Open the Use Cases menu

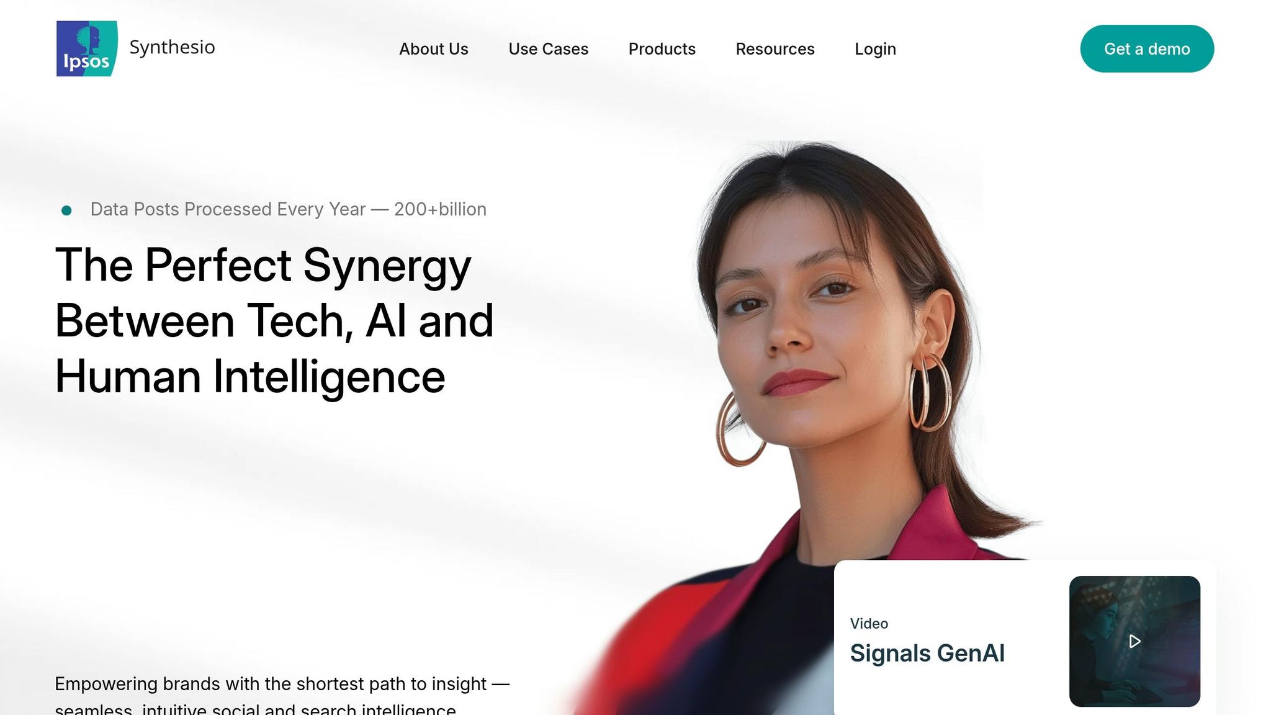(548, 49)
